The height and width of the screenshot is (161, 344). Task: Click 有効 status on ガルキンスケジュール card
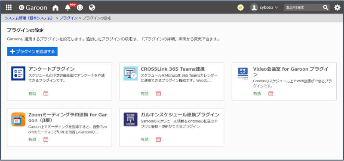tap(144, 139)
